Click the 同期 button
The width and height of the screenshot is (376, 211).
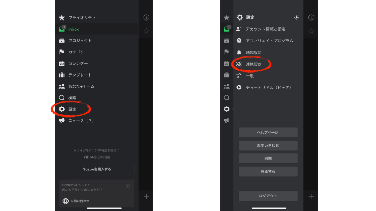point(268,158)
